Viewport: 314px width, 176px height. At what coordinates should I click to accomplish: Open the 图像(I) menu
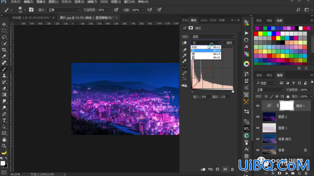[x=41, y=2]
